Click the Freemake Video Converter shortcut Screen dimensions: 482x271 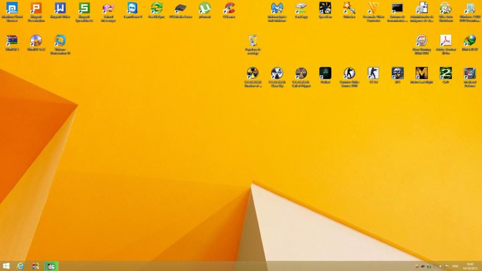click(x=373, y=8)
